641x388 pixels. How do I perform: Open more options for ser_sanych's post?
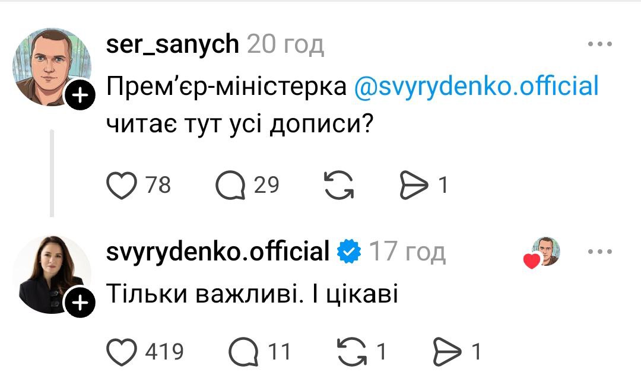pos(599,44)
